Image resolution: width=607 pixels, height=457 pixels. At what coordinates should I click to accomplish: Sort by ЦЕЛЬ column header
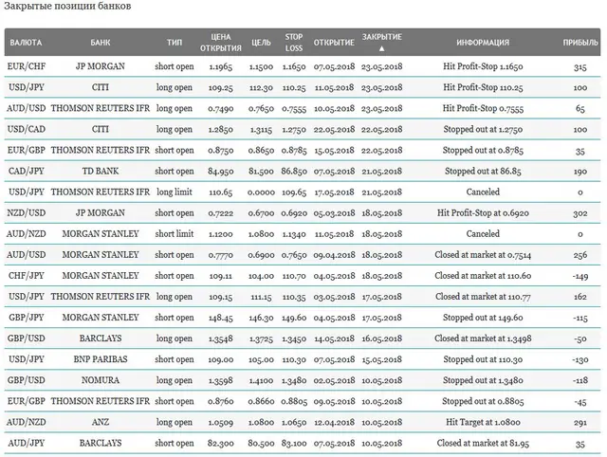[x=261, y=43]
